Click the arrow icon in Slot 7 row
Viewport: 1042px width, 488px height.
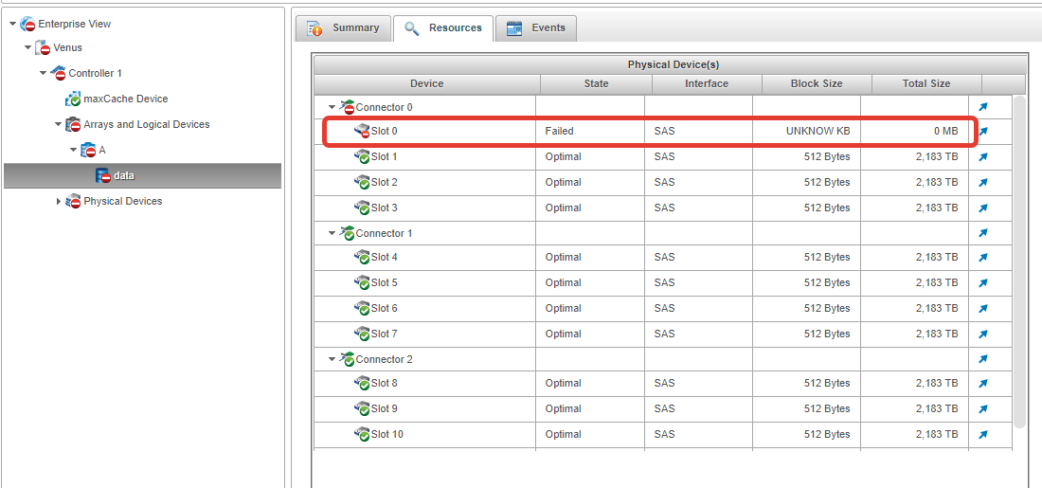[x=983, y=334]
